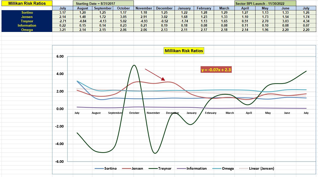Select the Treynor value 2.70 cell
Viewport: 318px width, 177px height.
click(265, 21)
